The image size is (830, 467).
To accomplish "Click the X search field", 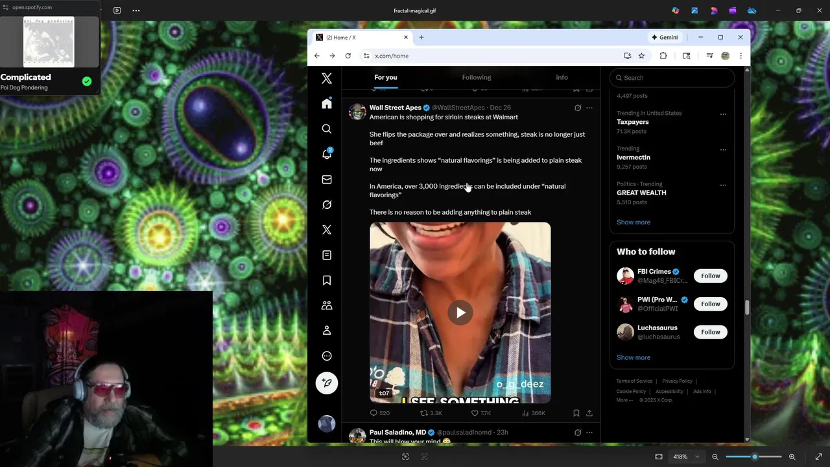I will tap(672, 78).
